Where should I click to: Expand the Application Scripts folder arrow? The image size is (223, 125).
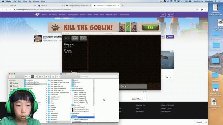tap(46, 82)
